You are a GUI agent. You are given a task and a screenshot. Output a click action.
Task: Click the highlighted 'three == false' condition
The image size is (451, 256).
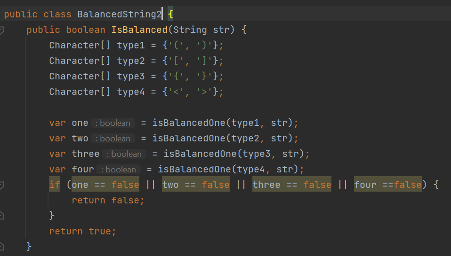click(x=292, y=185)
